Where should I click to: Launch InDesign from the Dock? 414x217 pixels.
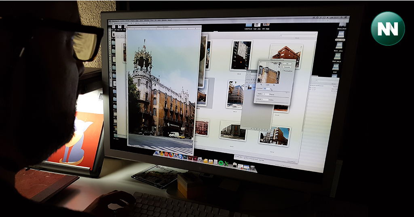pos(195,158)
